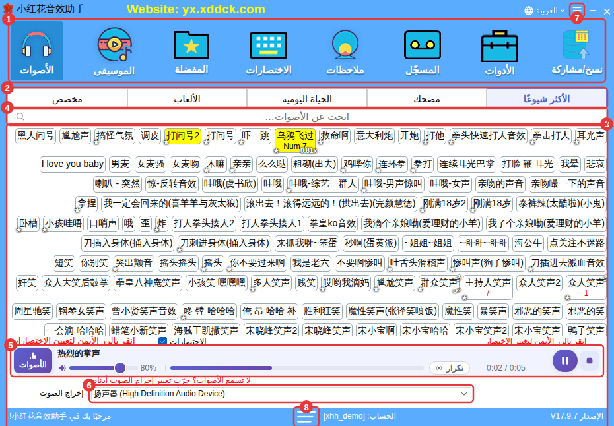Stop the current sound playback
Viewport: 614px width, 426px height.
tap(590, 361)
